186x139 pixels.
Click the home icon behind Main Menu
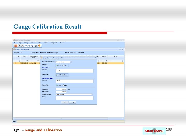[x=154, y=131]
